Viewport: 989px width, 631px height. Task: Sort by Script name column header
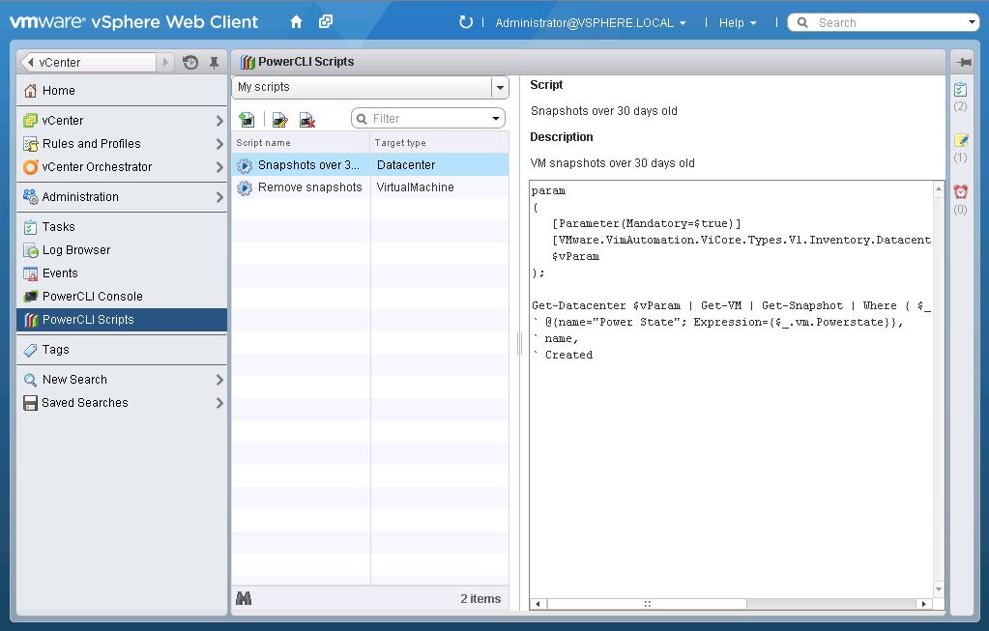[301, 143]
